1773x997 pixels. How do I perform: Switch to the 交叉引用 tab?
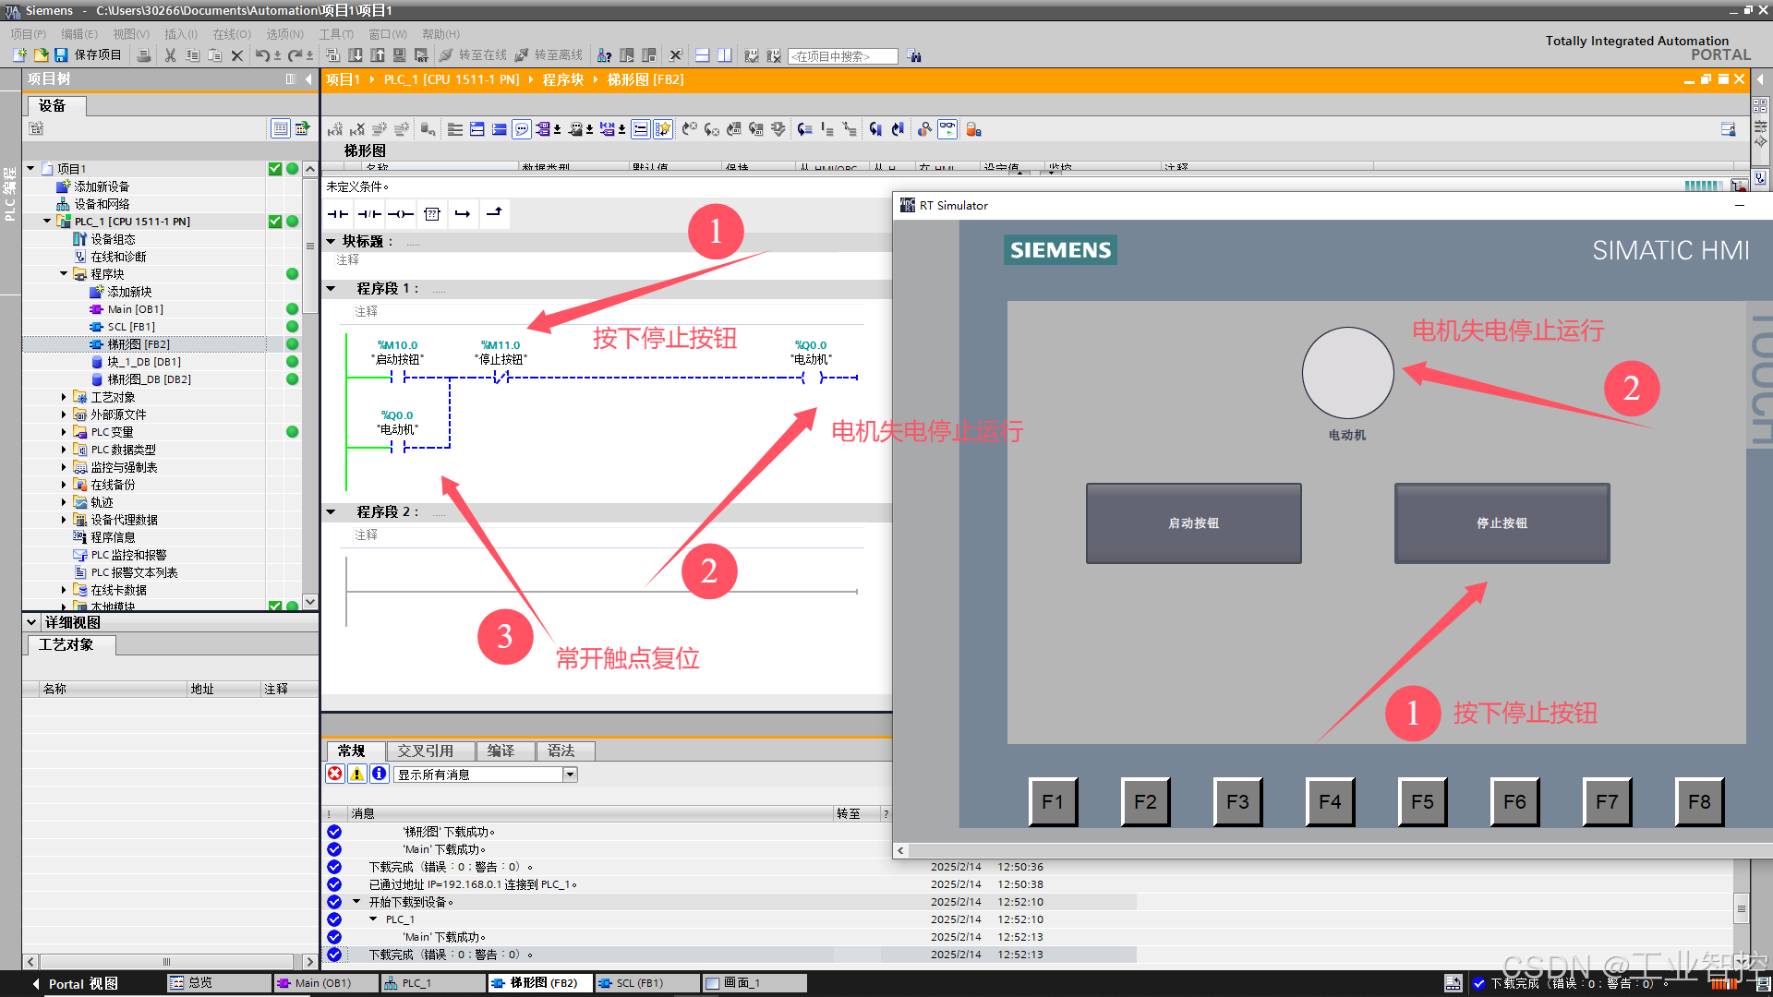pyautogui.click(x=425, y=751)
